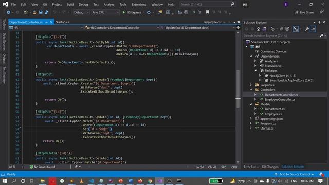Viewport: 329px width, 185px height.
Task: Switch to Git Changes panel tab
Action: point(270,166)
